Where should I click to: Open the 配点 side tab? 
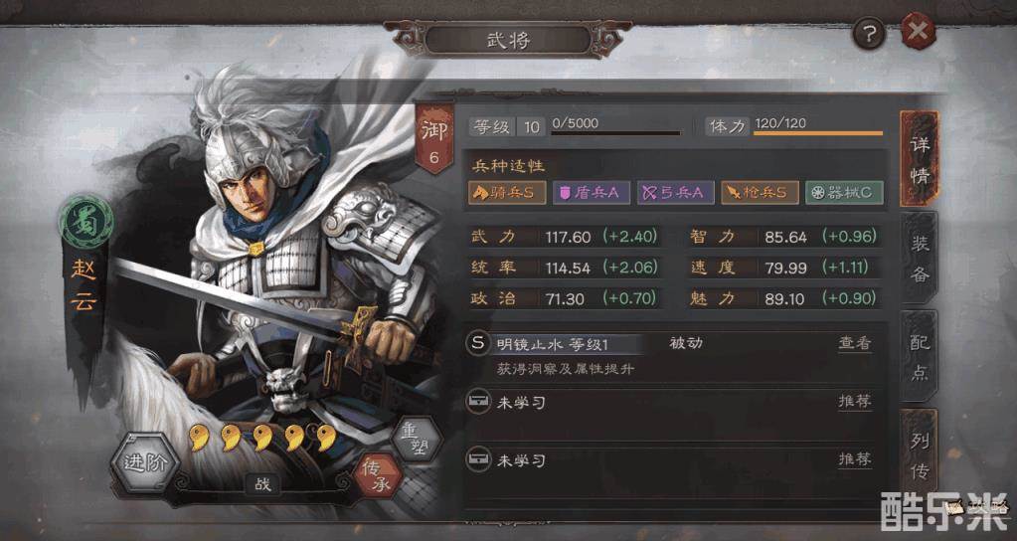[919, 357]
